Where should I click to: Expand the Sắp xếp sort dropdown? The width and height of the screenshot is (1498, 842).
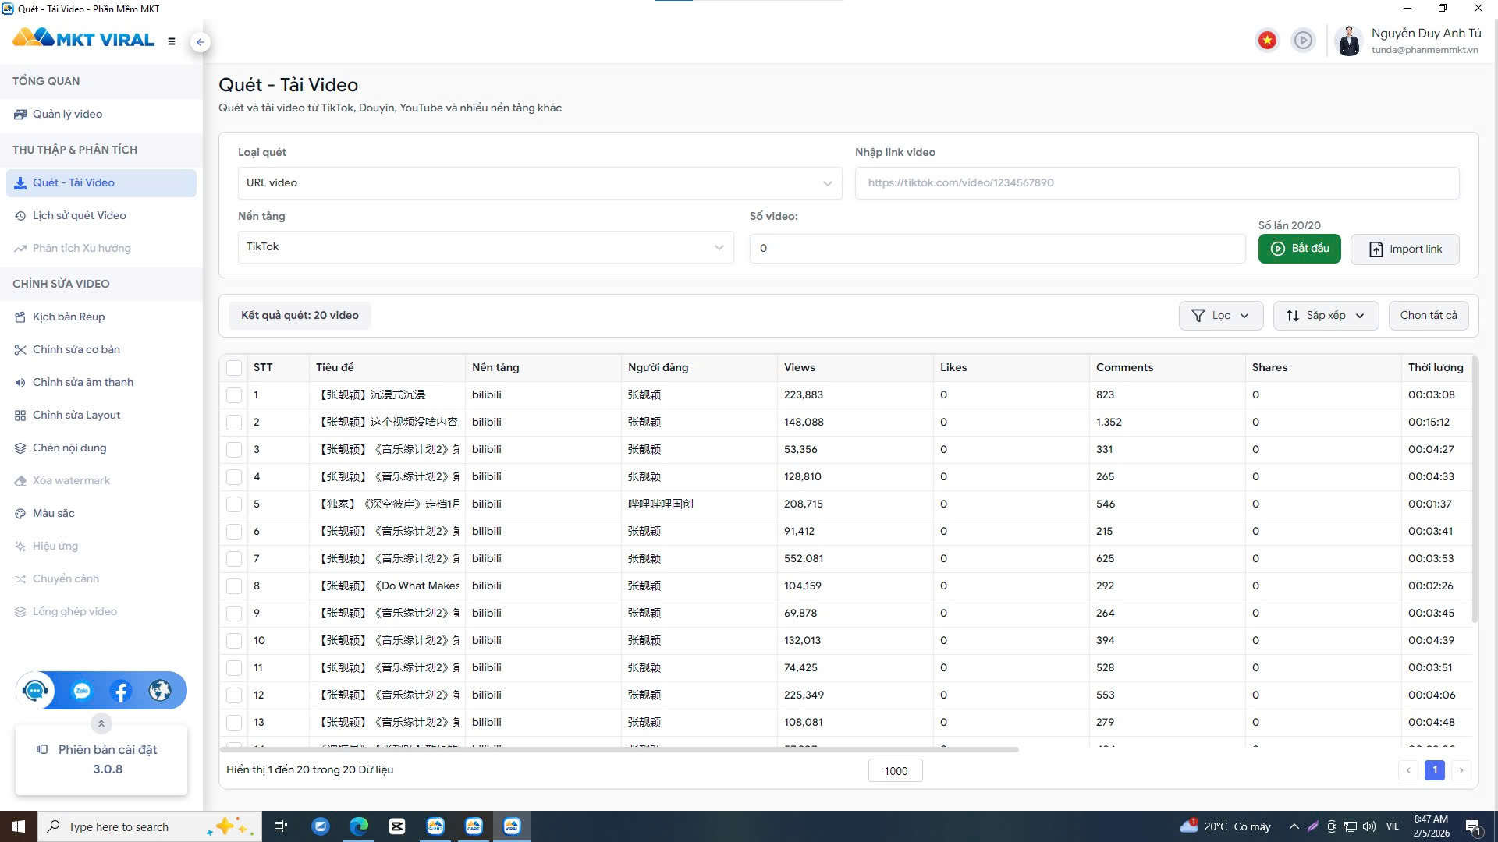click(1325, 316)
